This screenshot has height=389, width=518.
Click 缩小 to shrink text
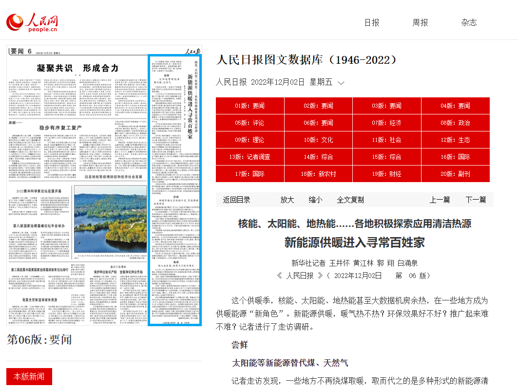(x=315, y=200)
